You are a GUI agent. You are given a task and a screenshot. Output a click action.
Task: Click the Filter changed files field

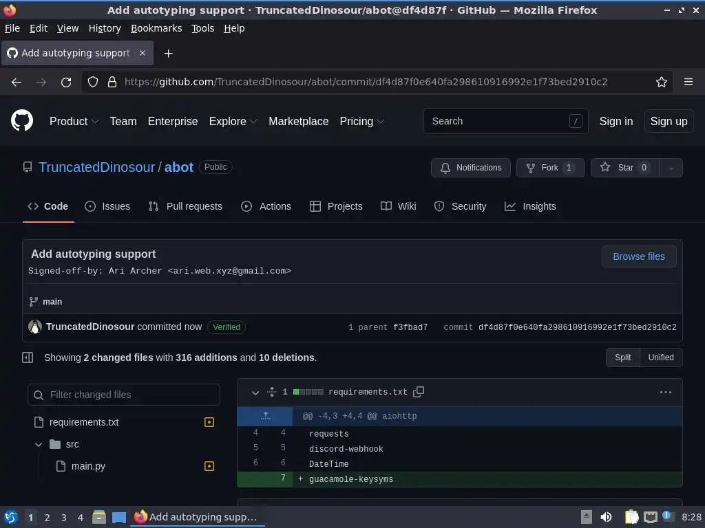(x=124, y=395)
